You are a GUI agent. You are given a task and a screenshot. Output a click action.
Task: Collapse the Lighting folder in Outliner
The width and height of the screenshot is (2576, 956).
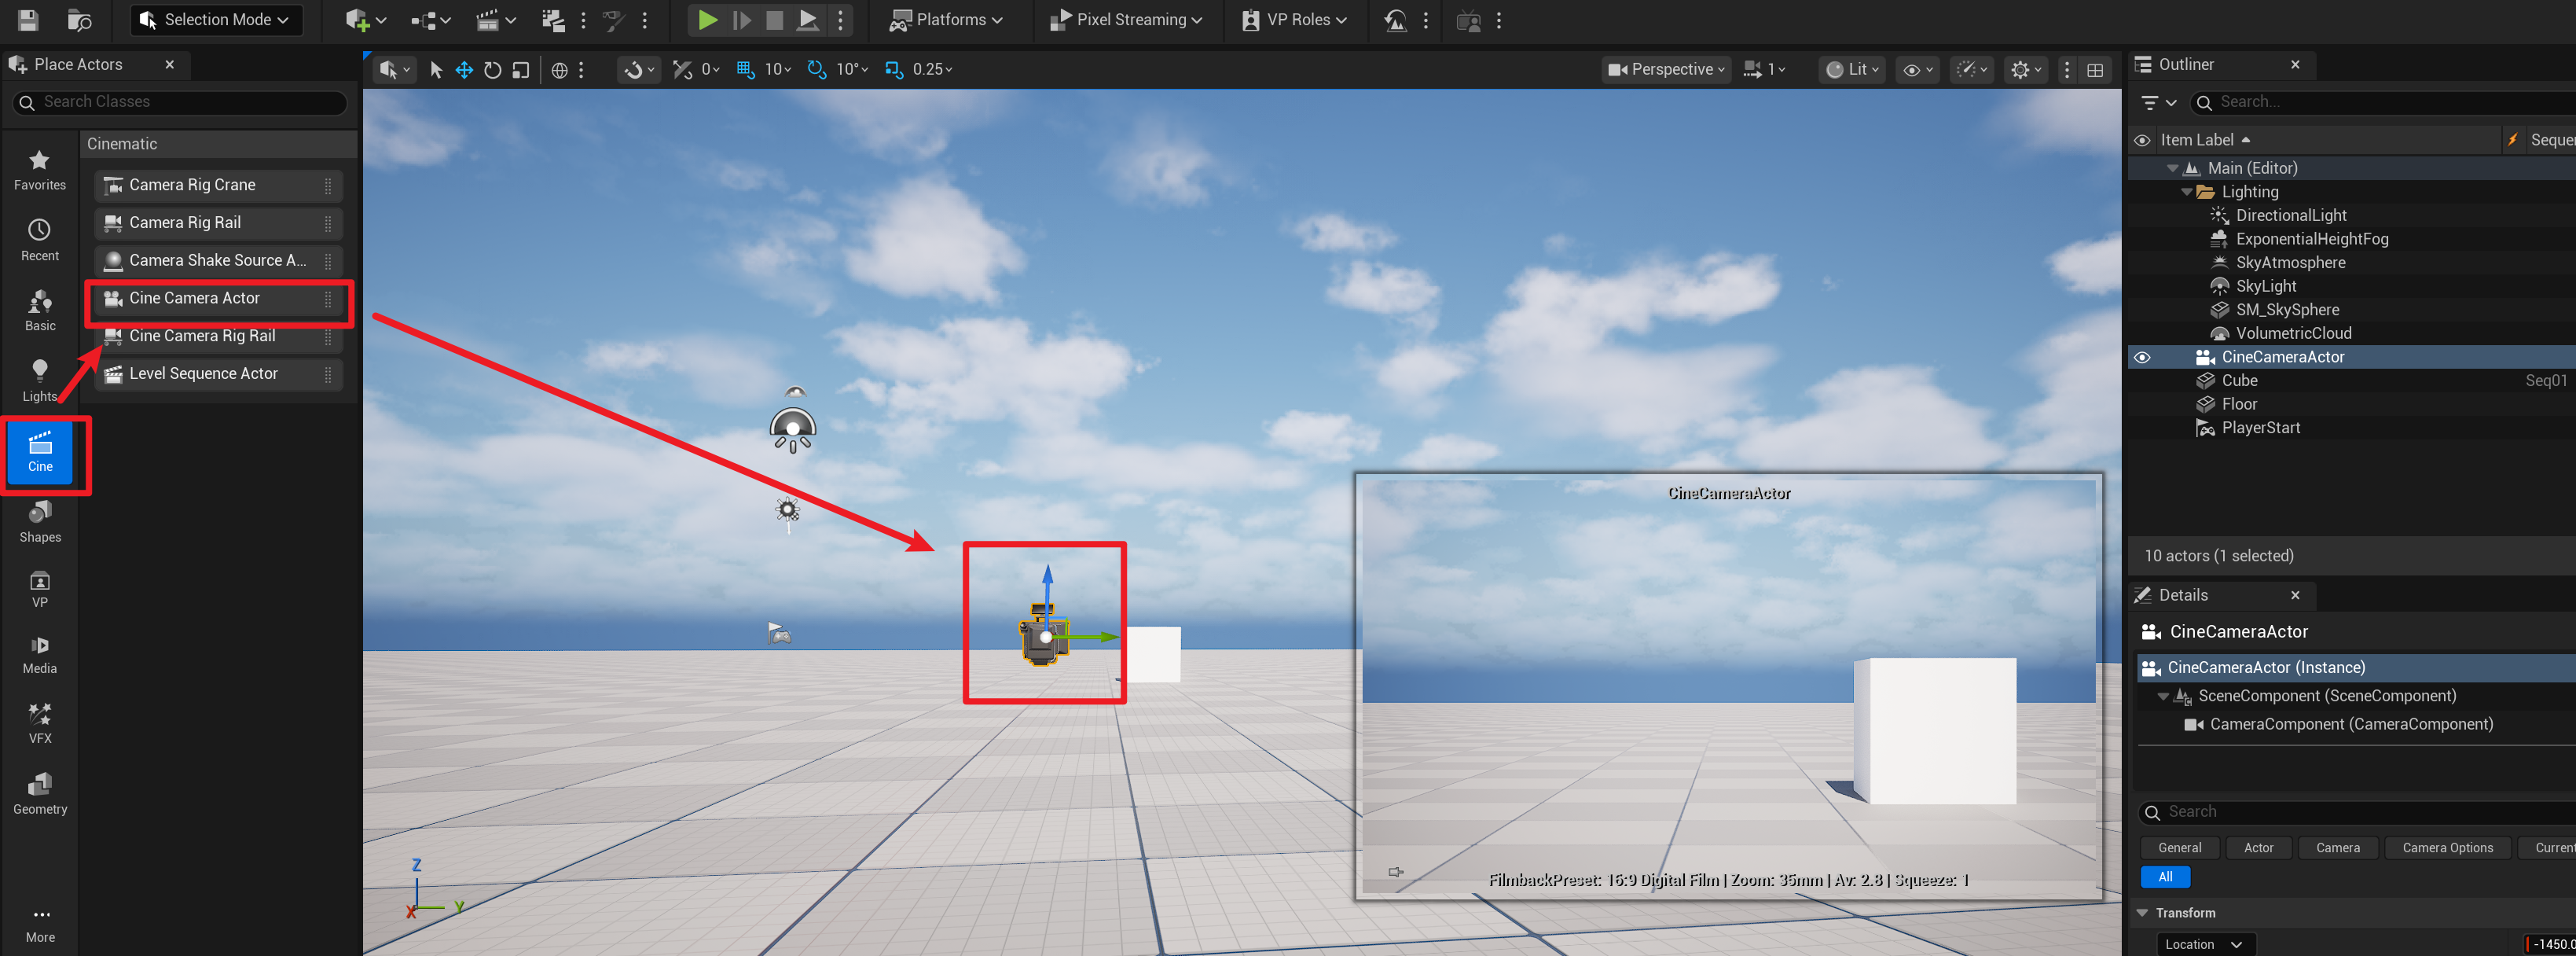pyautogui.click(x=2186, y=192)
